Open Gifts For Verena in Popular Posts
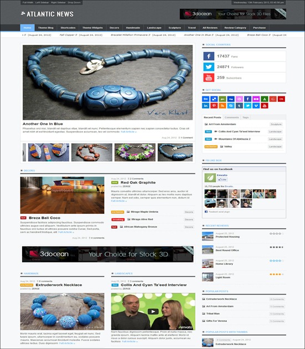Screen dimensions: 305x349 click(x=216, y=321)
